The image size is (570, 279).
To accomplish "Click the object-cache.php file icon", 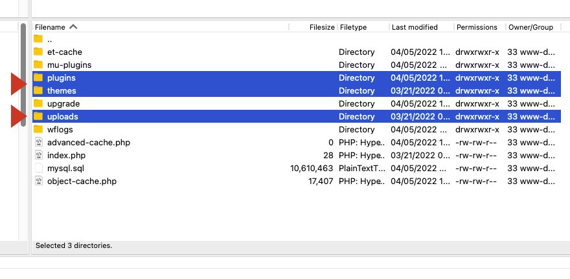I will 38,181.
